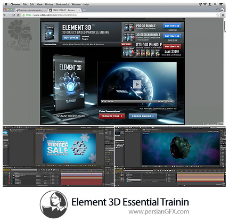
Task: Click the RENDER ENGINE button
Action: [x=143, y=116]
